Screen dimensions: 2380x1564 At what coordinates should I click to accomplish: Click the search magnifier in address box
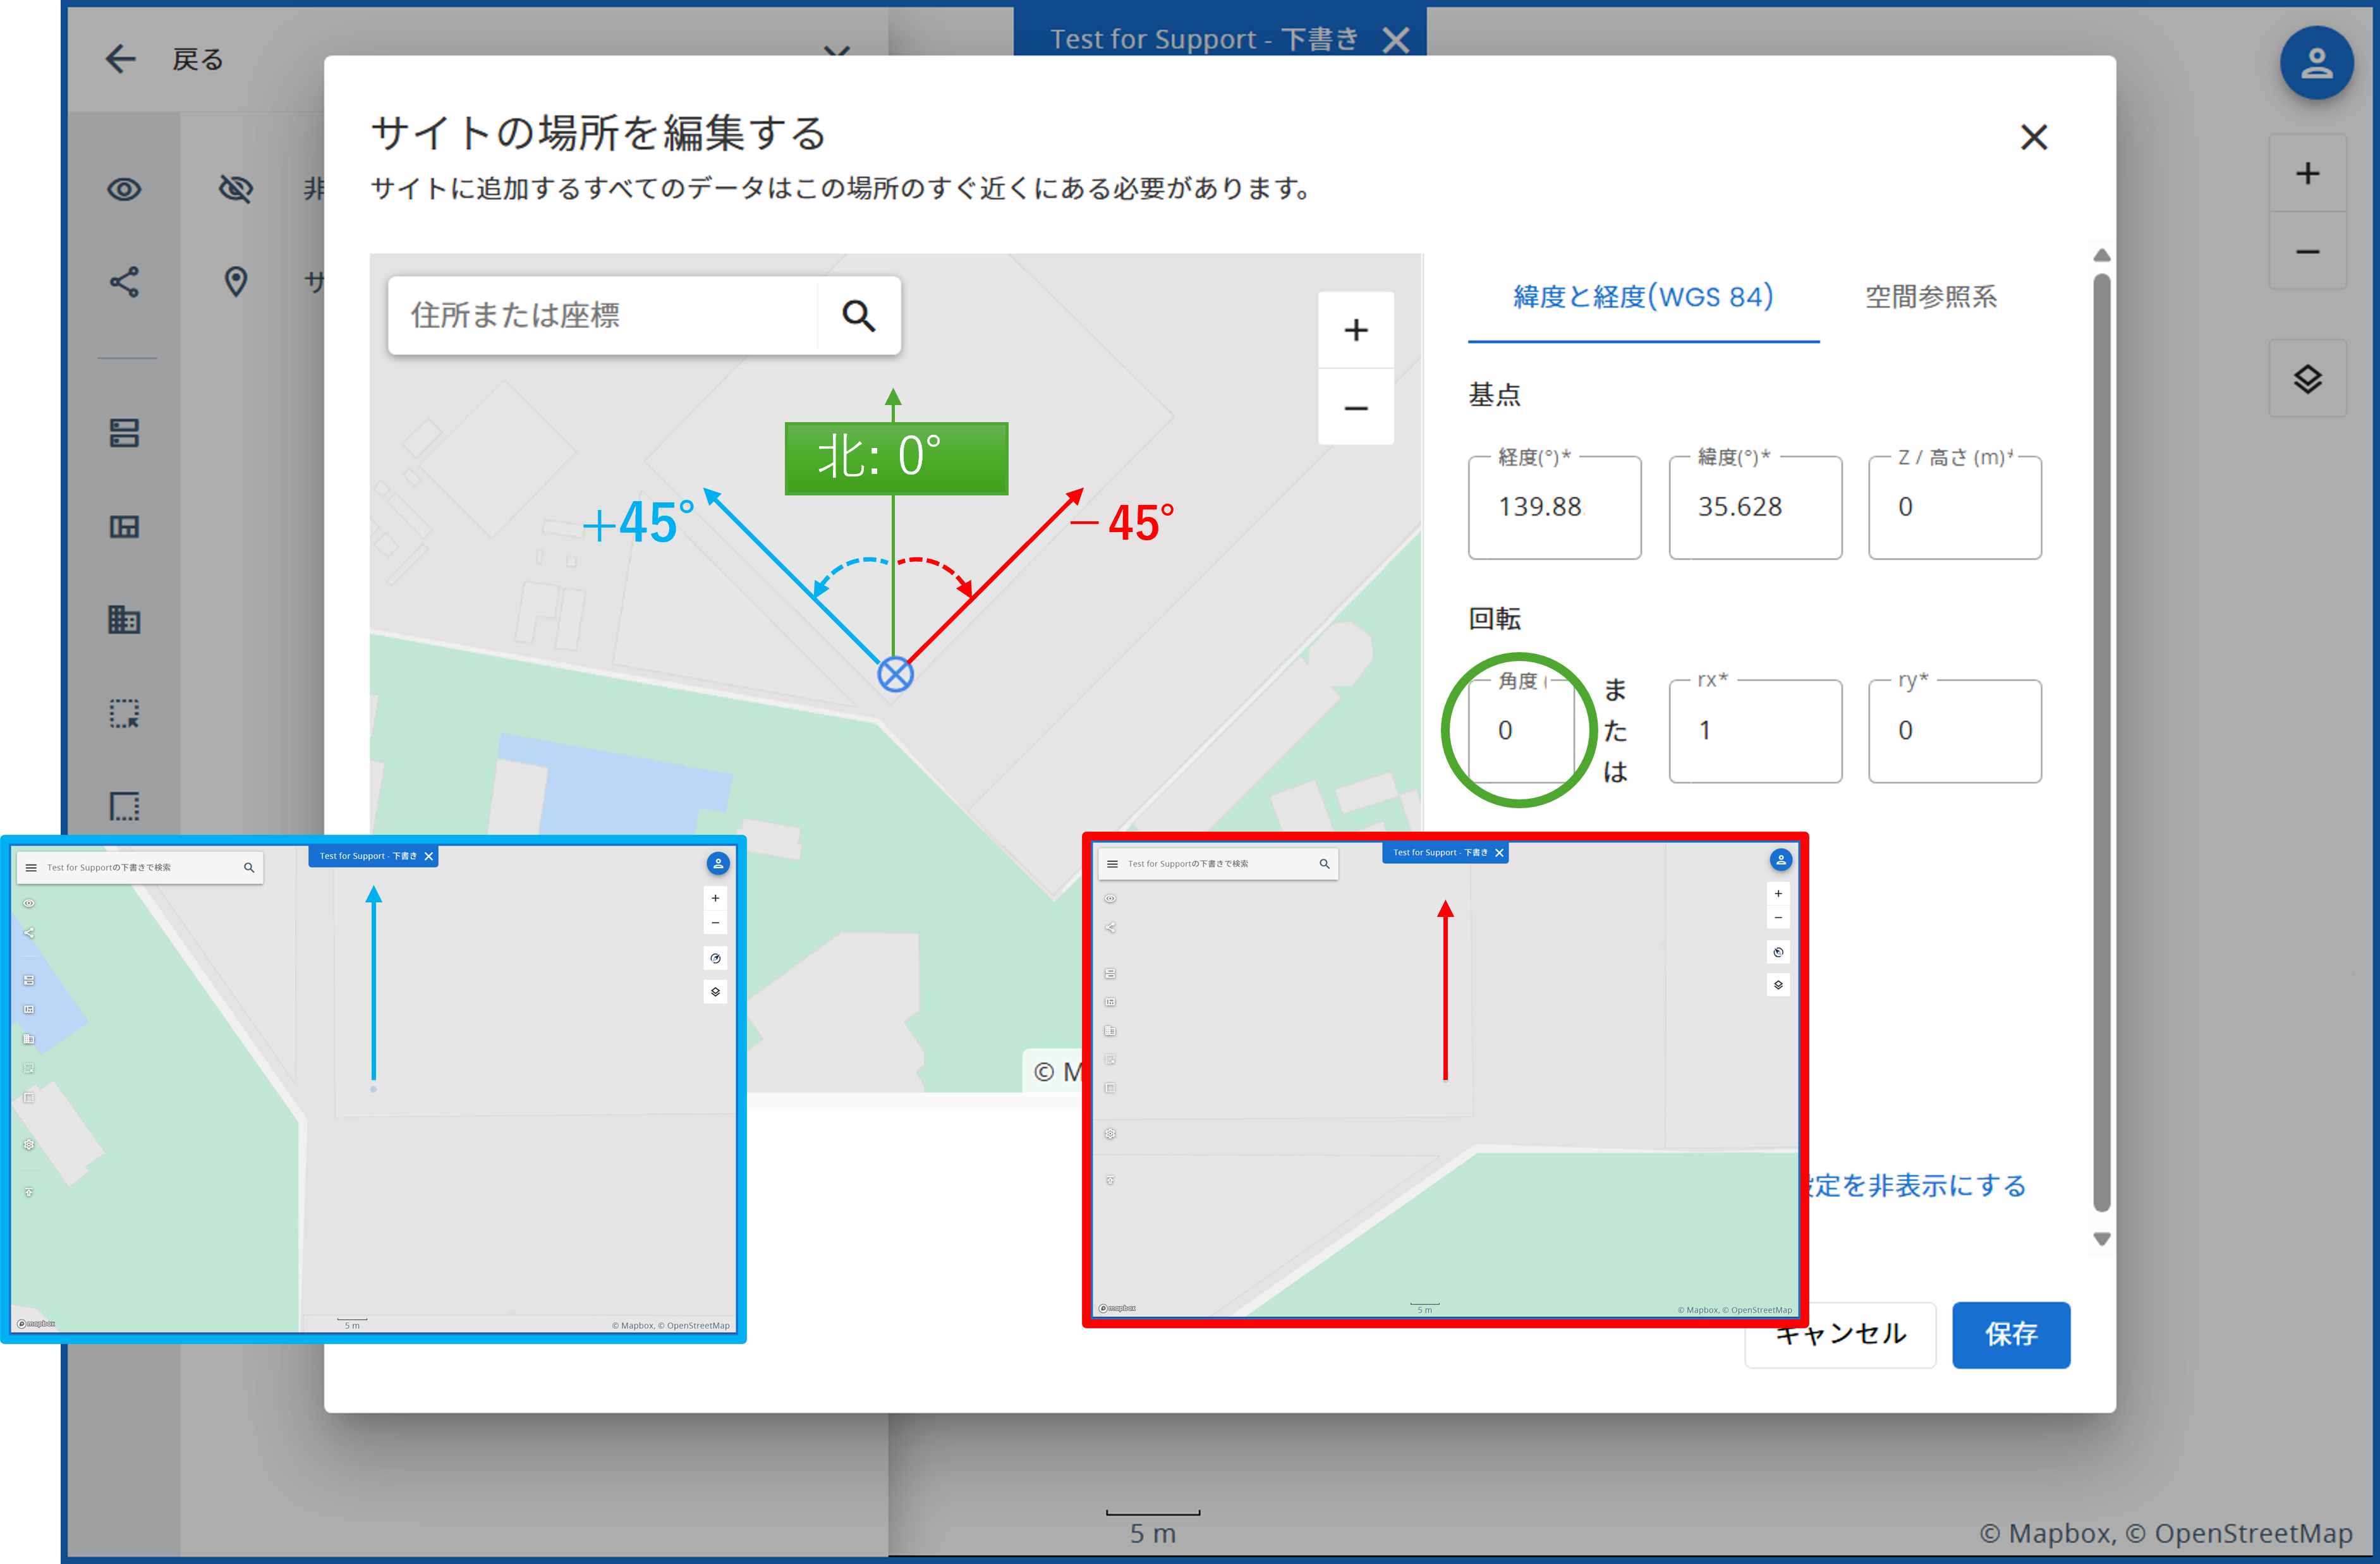click(858, 316)
